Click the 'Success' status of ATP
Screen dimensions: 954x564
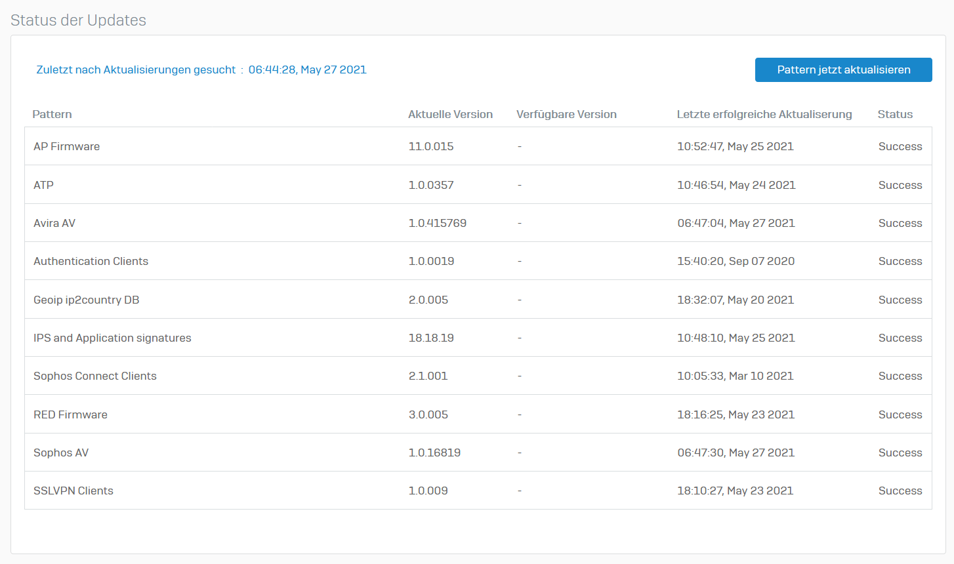pyautogui.click(x=900, y=185)
